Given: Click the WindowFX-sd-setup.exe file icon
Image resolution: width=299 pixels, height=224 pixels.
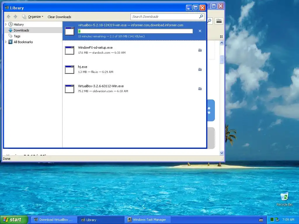Looking at the screenshot, I should click(x=69, y=50).
